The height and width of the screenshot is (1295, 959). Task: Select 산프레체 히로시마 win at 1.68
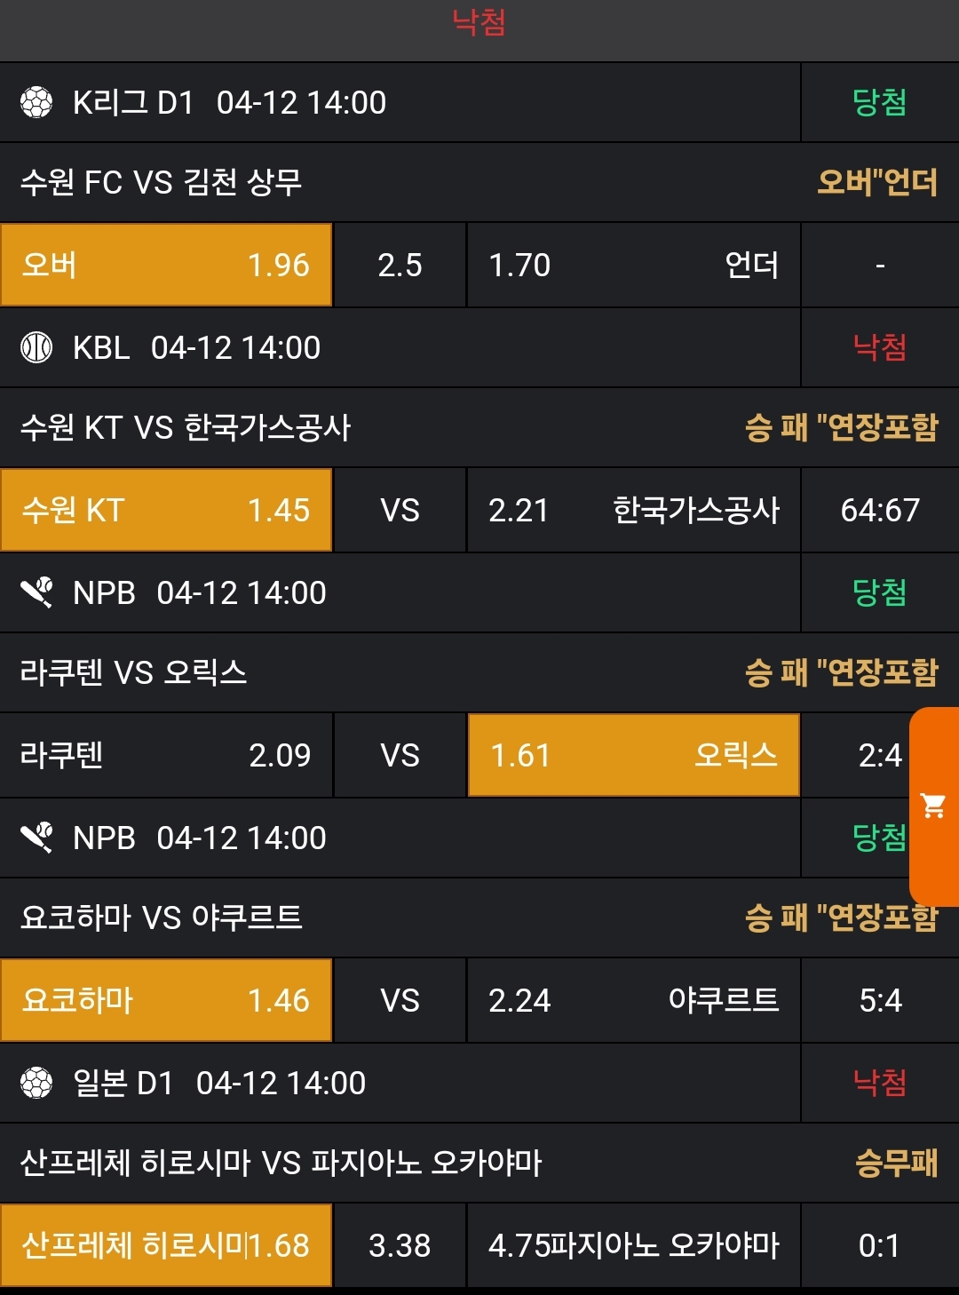pyautogui.click(x=166, y=1245)
